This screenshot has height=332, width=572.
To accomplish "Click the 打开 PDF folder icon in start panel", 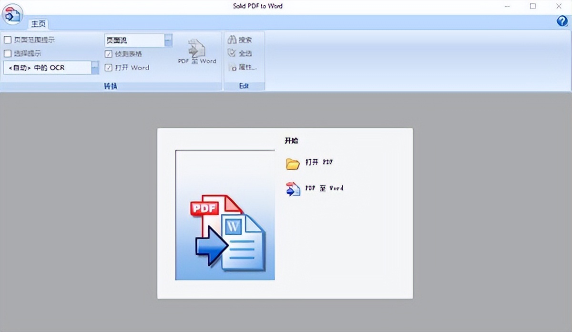I will (292, 164).
